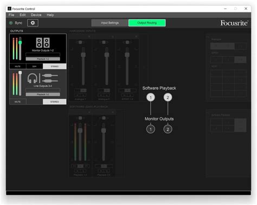
Task: Toggle the M mute button on Analogue 1 channel
Action: 78,95
